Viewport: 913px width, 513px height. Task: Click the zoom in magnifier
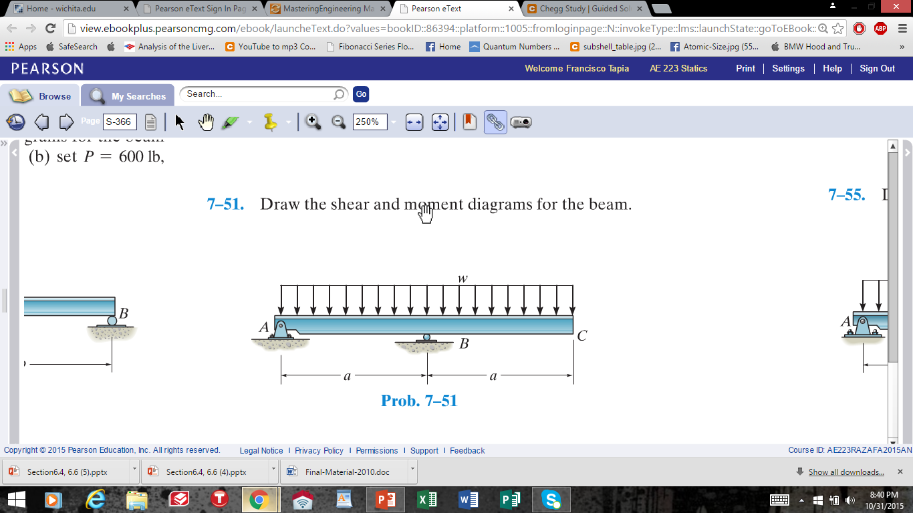(313, 122)
